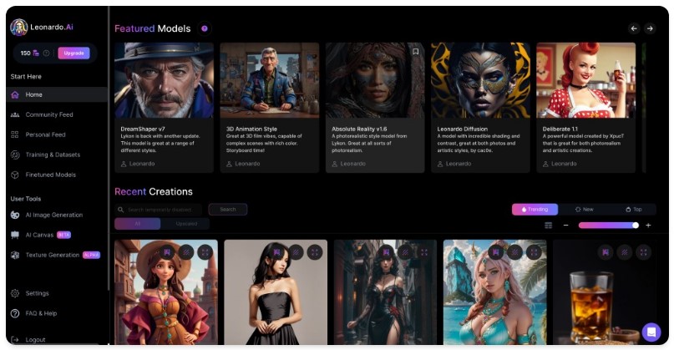674x350 pixels.
Task: Click remix icon on beach girl image
Action: tap(515, 252)
